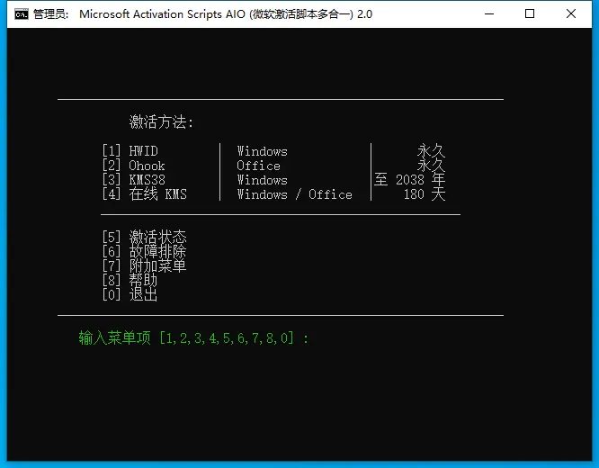Click the '[0] 退出' menu line
The height and width of the screenshot is (468, 599).
[130, 295]
